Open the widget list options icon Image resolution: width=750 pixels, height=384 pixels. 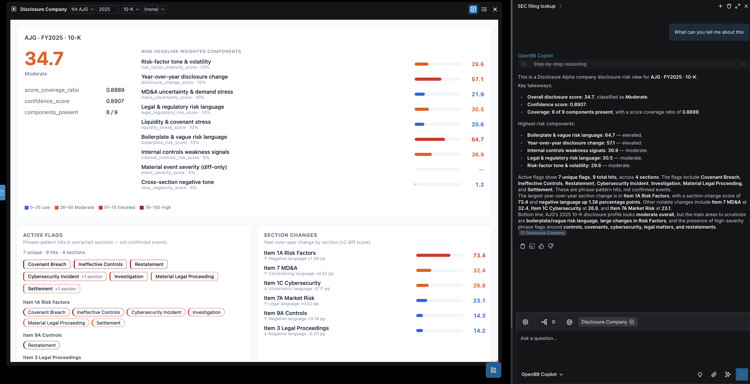point(484,9)
